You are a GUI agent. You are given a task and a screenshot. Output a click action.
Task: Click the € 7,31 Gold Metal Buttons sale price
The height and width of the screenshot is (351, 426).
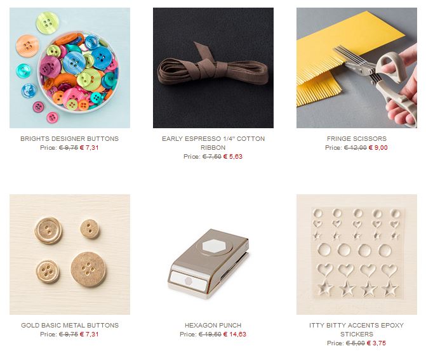(89, 334)
